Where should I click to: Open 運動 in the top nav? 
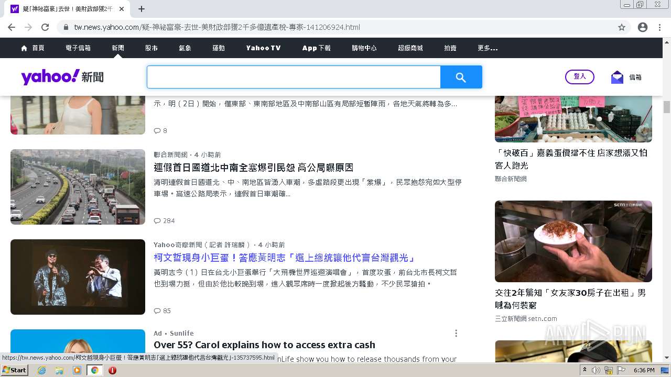point(219,48)
